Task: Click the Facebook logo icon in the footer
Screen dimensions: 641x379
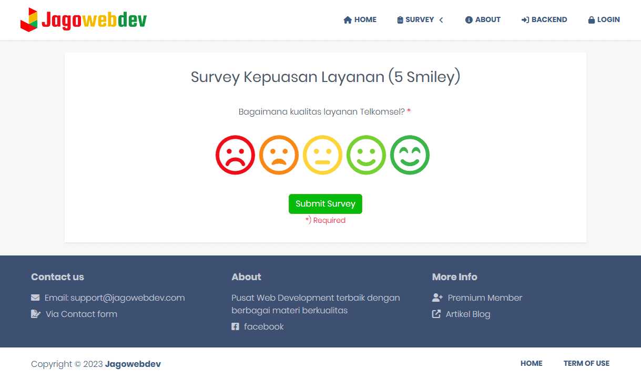Action: click(235, 326)
